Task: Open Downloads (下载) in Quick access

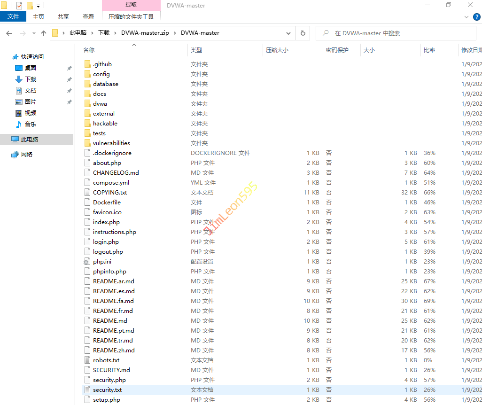Action: coord(30,79)
